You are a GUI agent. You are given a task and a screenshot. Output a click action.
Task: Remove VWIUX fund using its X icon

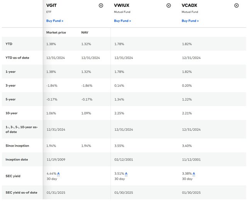(x=169, y=5)
